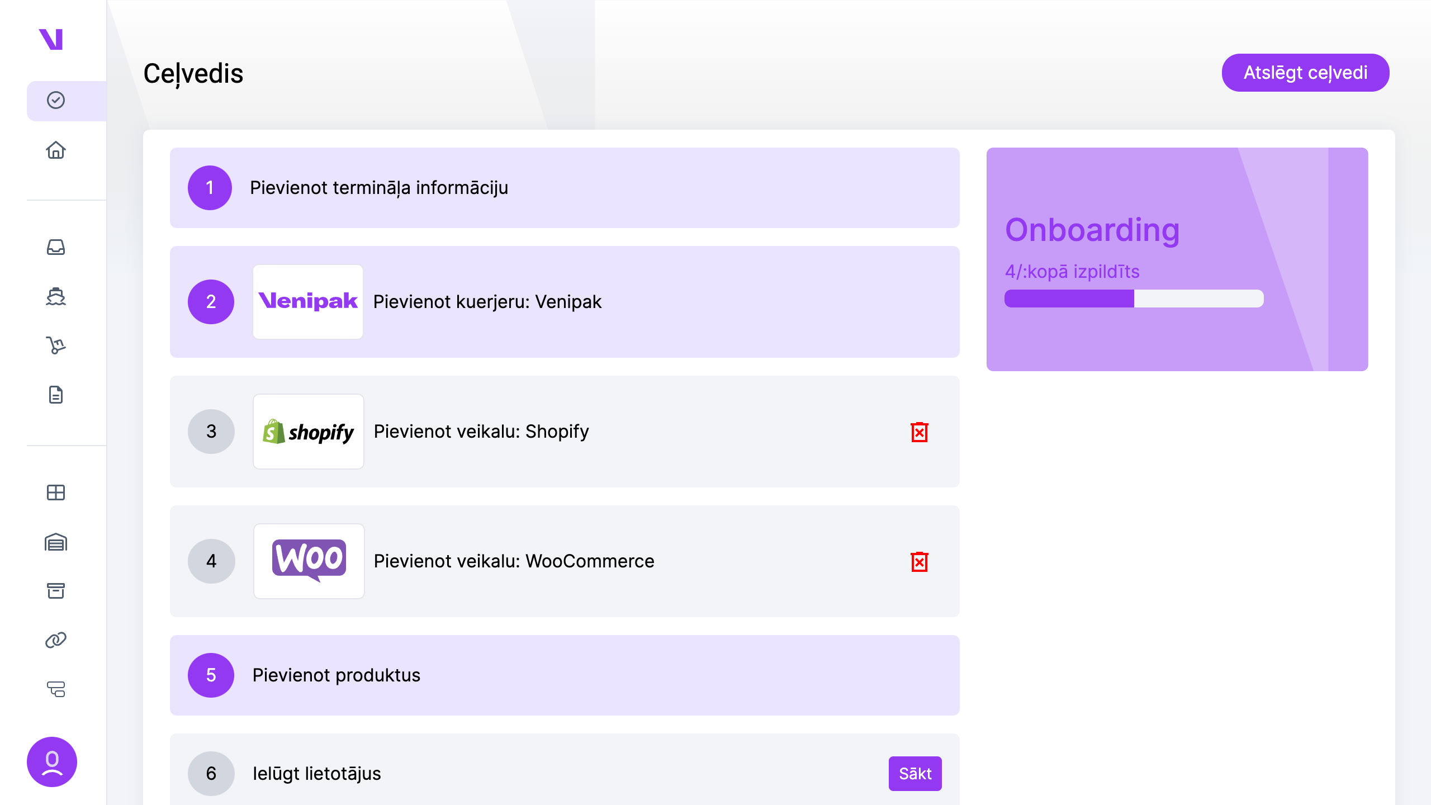Open step Pievienot veikalu: WooCommerce
Image resolution: width=1431 pixels, height=805 pixels.
tap(565, 561)
